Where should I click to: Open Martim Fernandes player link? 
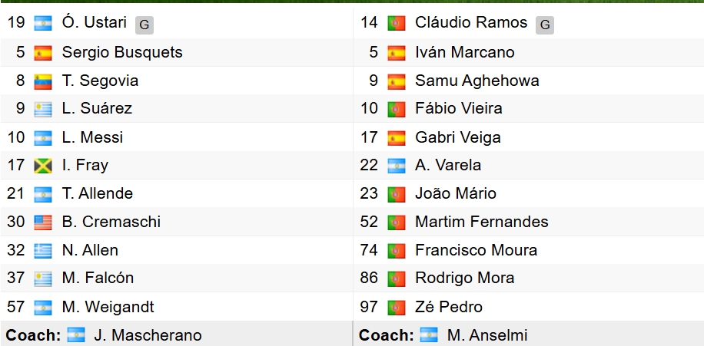pos(481,222)
